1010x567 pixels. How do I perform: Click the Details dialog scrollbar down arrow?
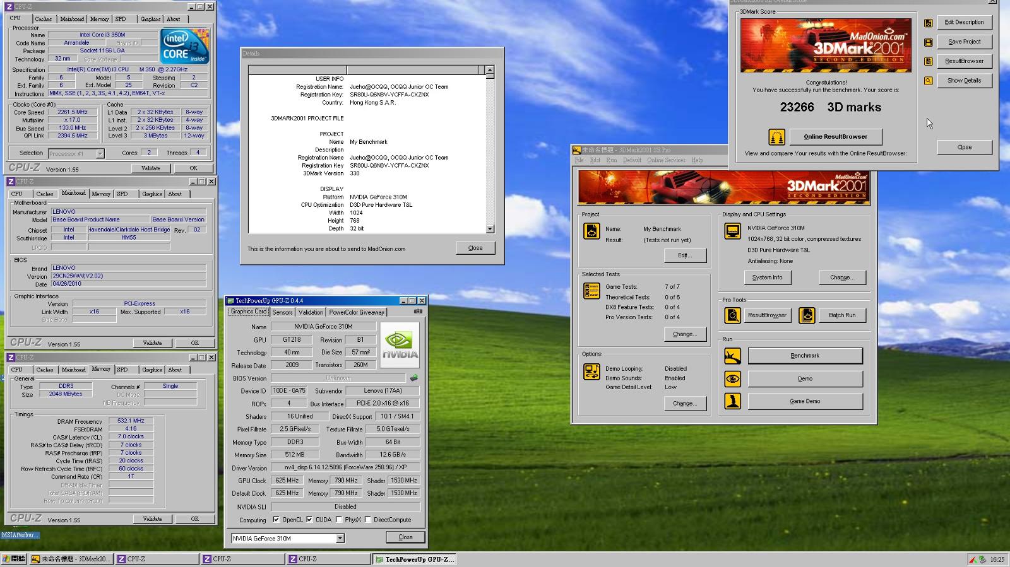(490, 229)
